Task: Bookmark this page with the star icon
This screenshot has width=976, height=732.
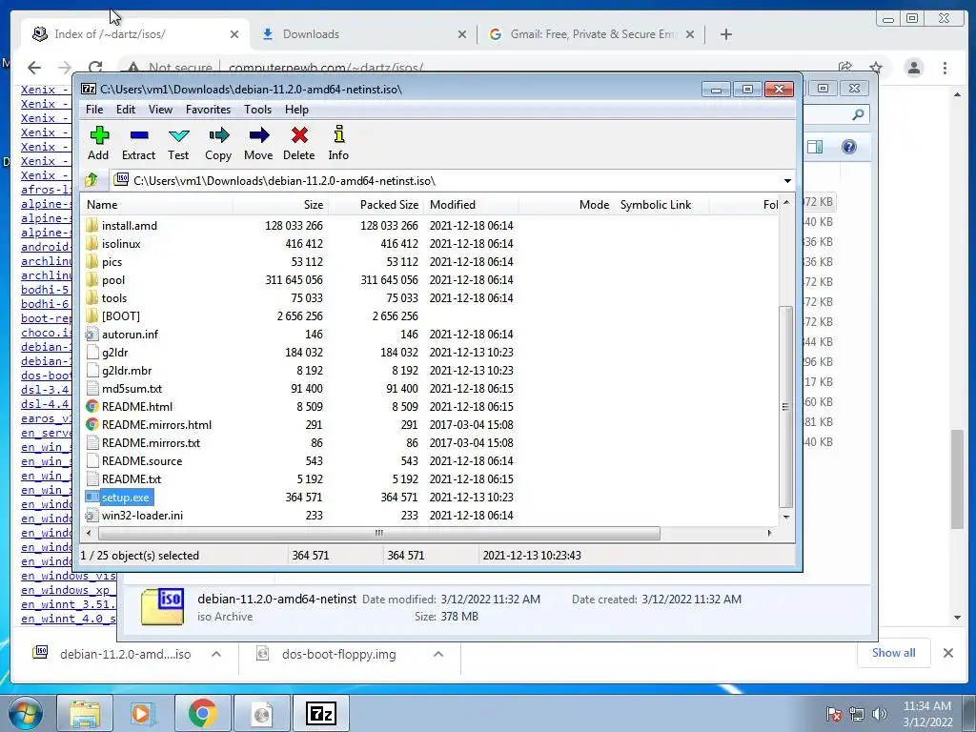Action: click(876, 68)
